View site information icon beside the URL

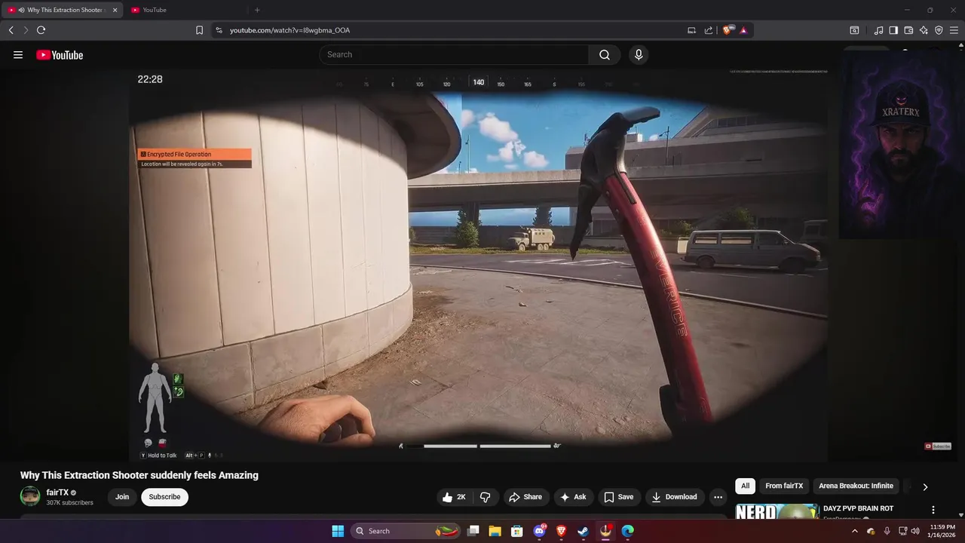(219, 30)
